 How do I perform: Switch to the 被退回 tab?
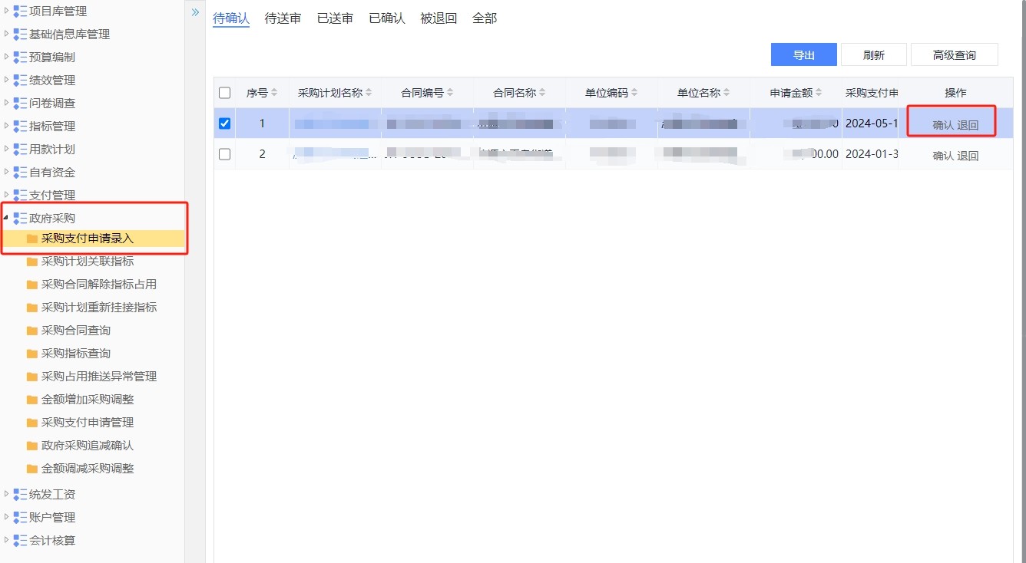439,18
